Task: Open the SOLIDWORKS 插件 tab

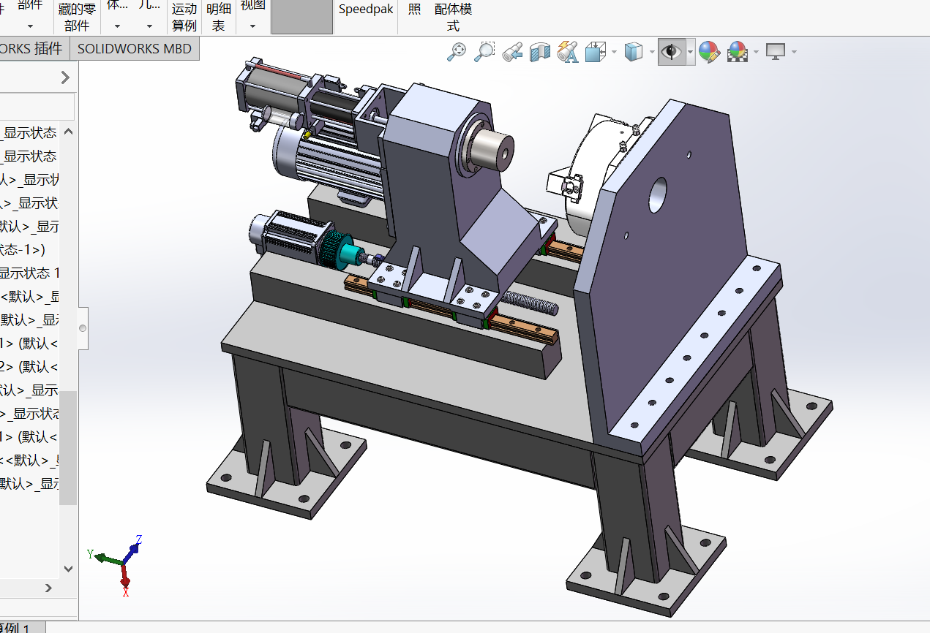Action: pyautogui.click(x=32, y=49)
